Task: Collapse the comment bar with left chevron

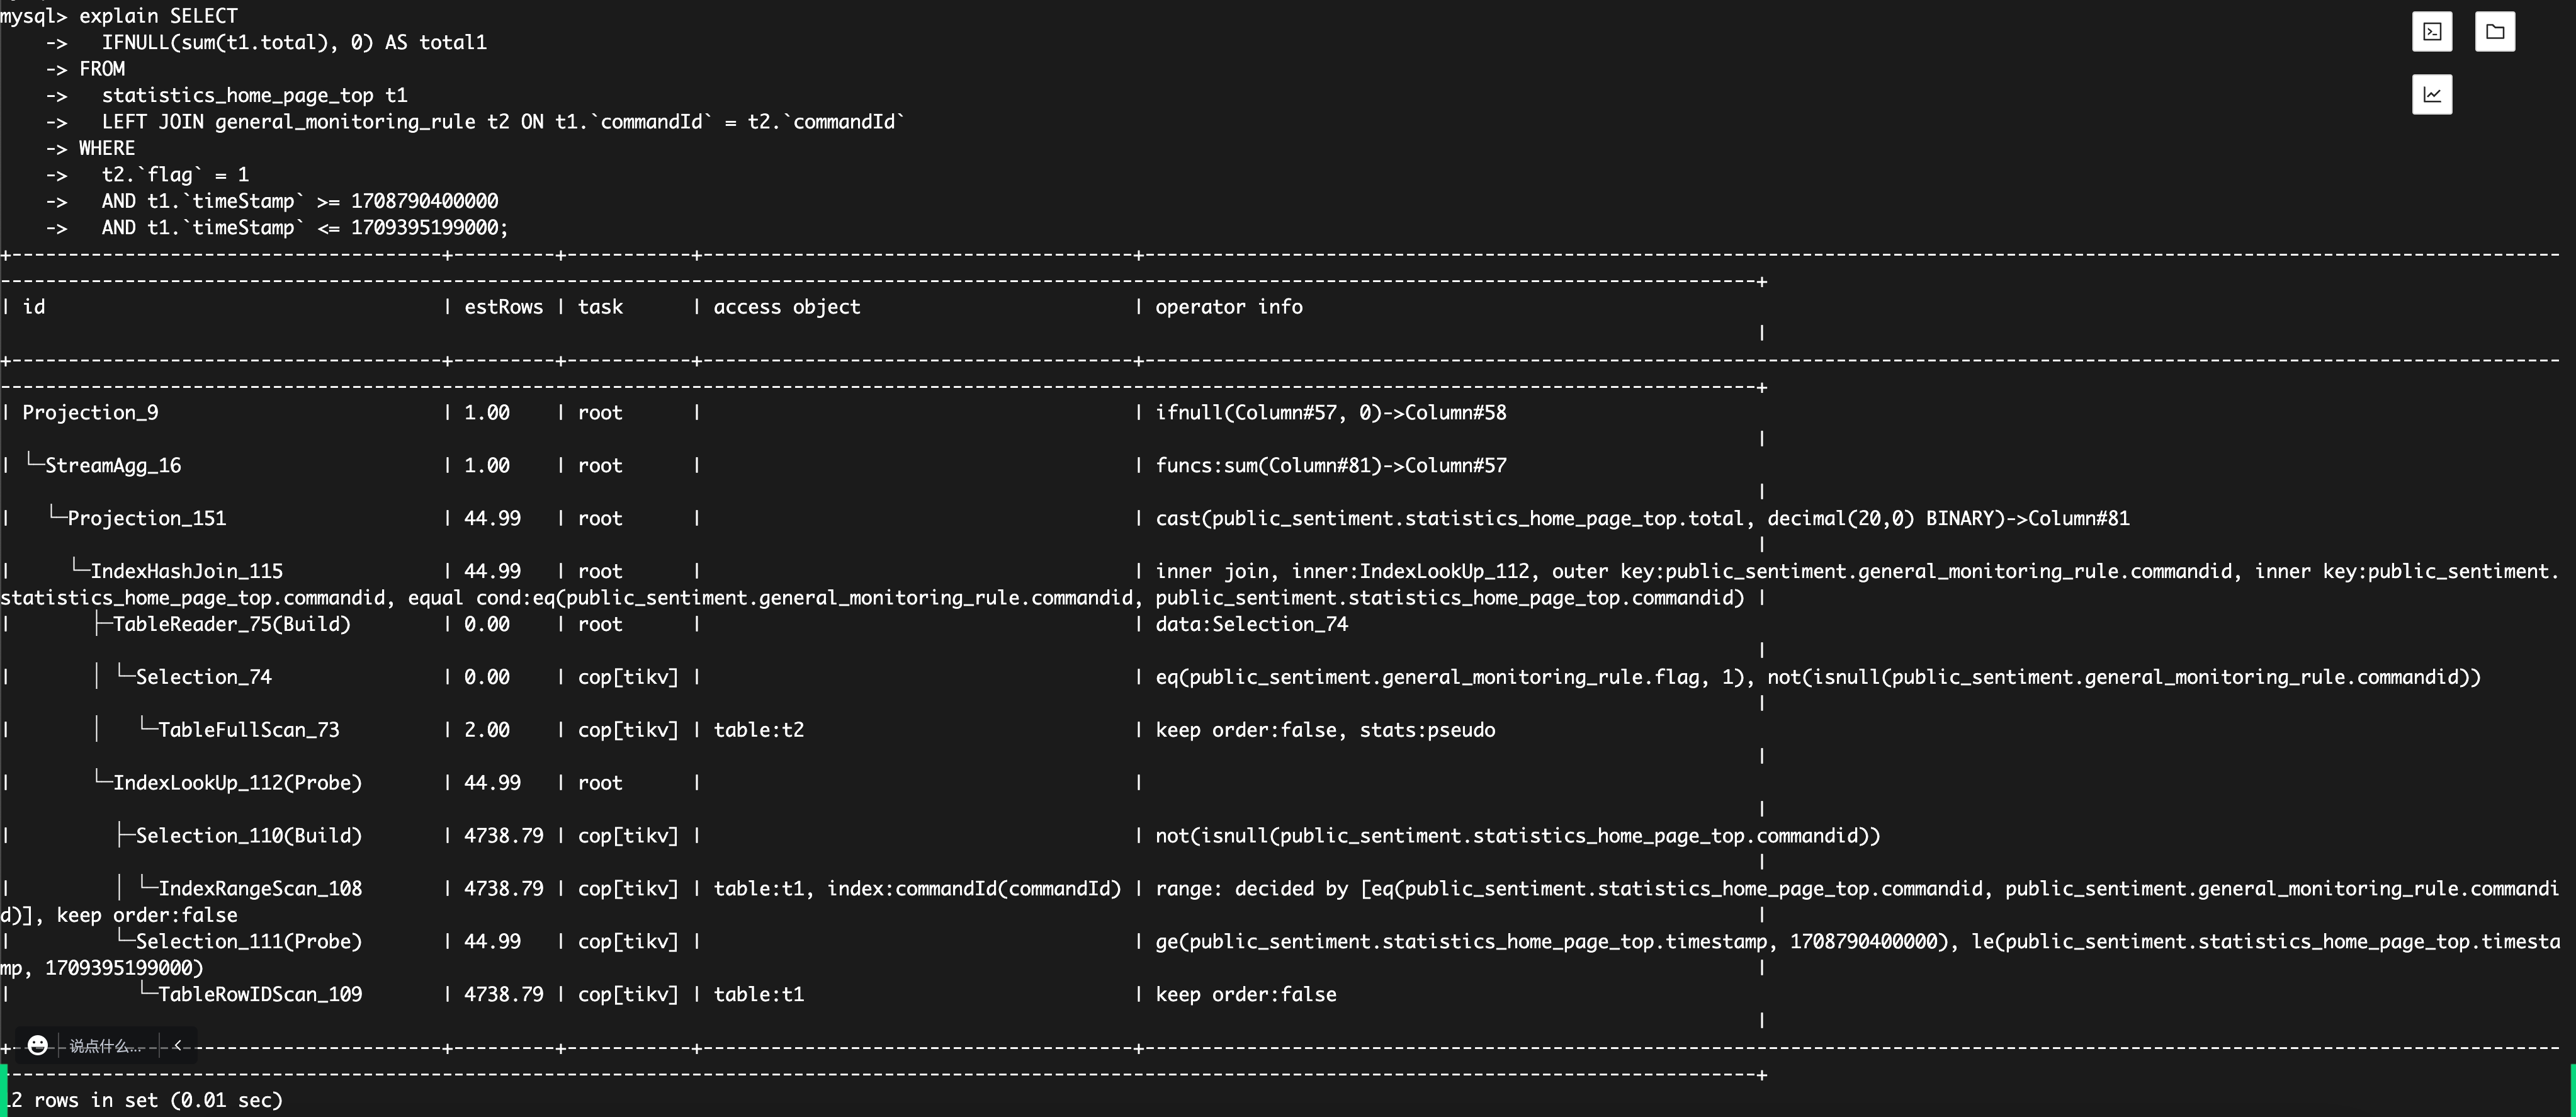Action: tap(178, 1045)
